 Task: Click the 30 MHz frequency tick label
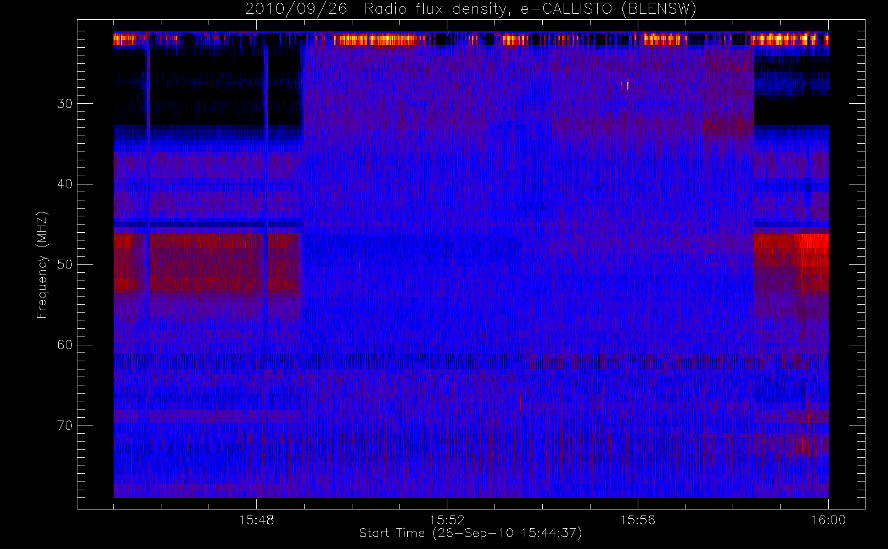[65, 104]
